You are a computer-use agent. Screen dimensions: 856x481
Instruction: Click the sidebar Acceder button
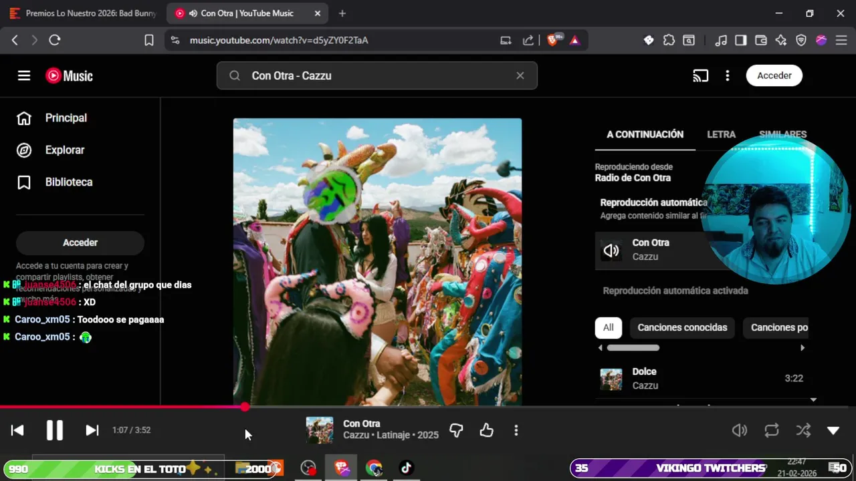click(x=80, y=243)
